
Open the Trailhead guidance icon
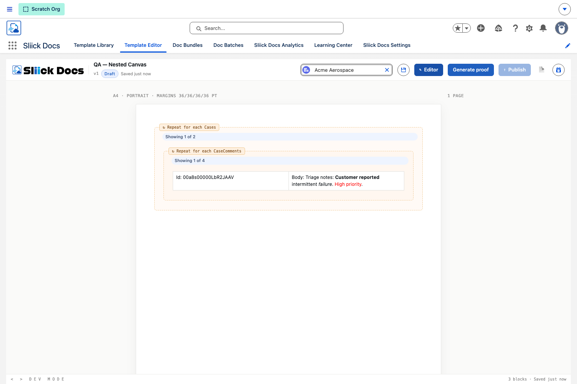(499, 28)
